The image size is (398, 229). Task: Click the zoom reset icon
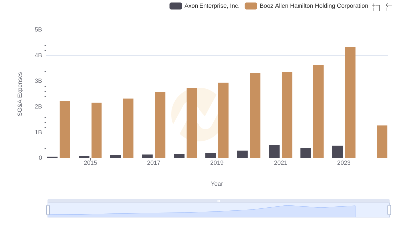[x=389, y=7]
